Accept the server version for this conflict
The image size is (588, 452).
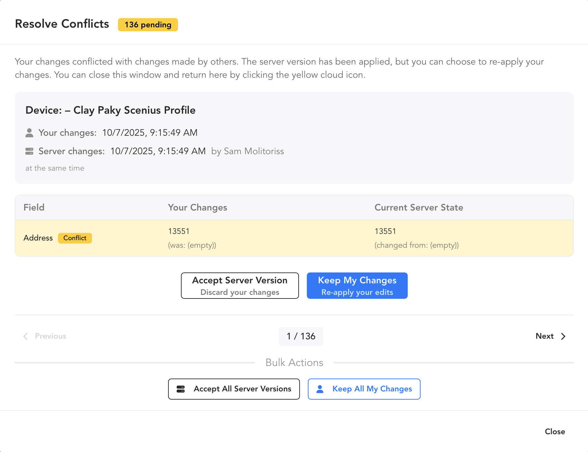(240, 286)
